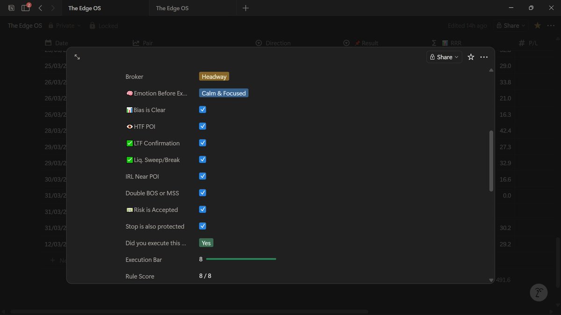561x315 pixels.
Task: Open the modal Share dropdown
Action: 444,57
